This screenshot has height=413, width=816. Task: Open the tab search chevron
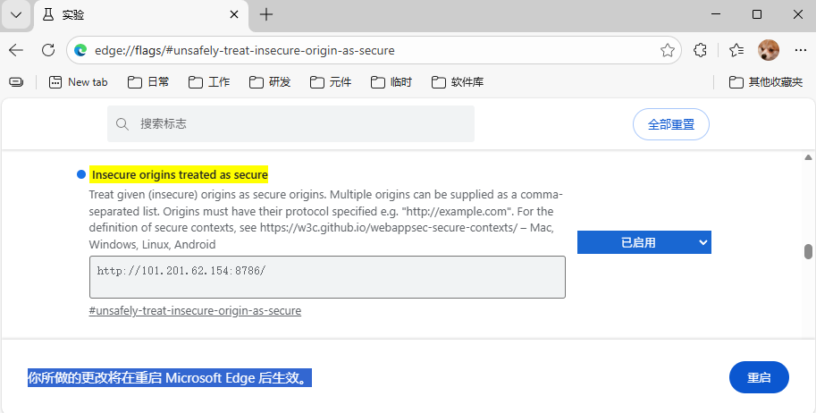16,14
